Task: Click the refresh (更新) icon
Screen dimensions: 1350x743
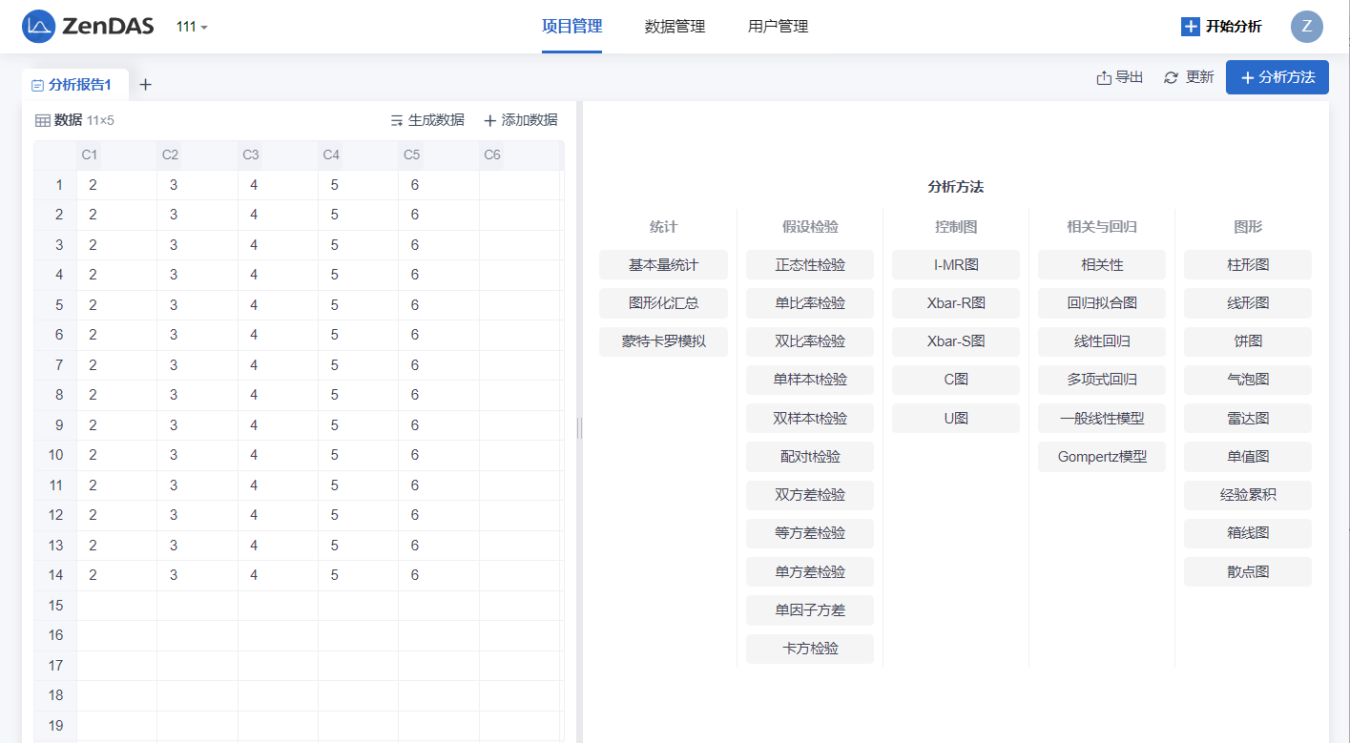Action: click(1171, 77)
